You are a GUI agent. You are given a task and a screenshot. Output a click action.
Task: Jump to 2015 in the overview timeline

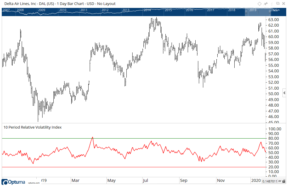(168, 10)
